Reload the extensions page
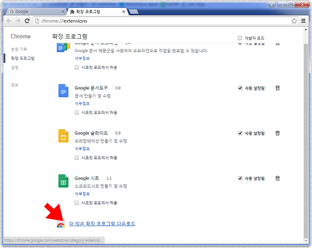 (x=27, y=21)
